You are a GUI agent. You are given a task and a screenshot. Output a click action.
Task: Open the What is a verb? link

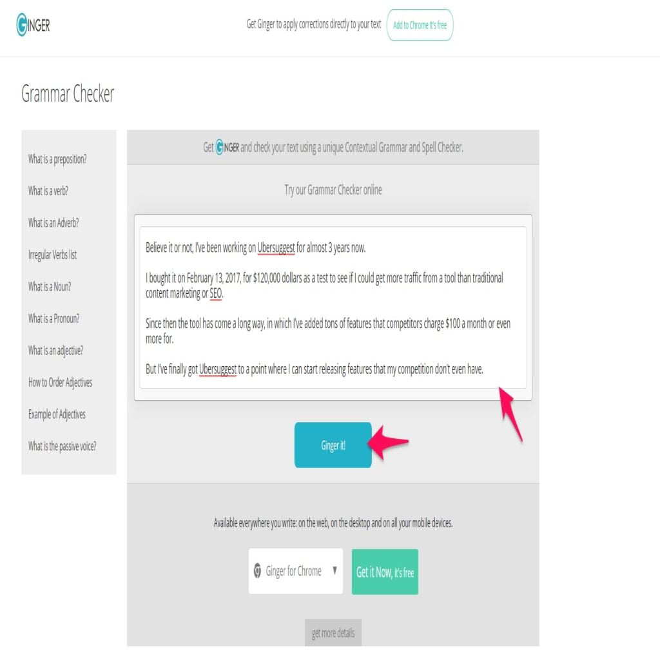pos(46,191)
